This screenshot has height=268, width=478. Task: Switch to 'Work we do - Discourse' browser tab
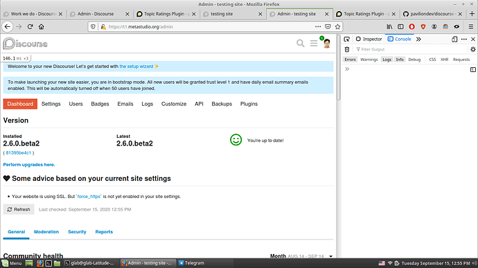click(33, 14)
